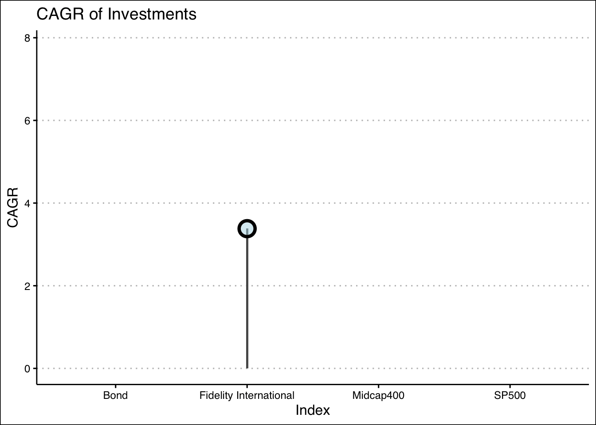Viewport: 596px width, 425px height.
Task: Click the x-axis tick mark above SP500
Action: coord(510,386)
